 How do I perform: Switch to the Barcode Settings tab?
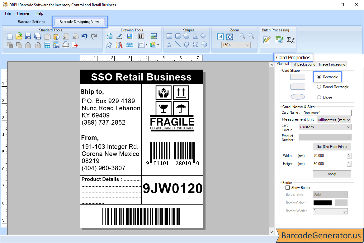[31, 21]
